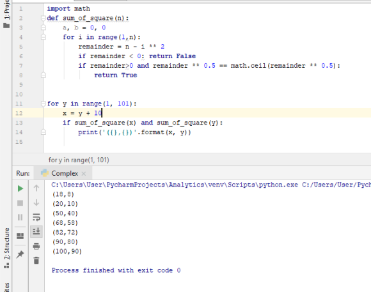This screenshot has width=371, height=292.
Task: Print the console output with printer icon
Action: pos(36,246)
